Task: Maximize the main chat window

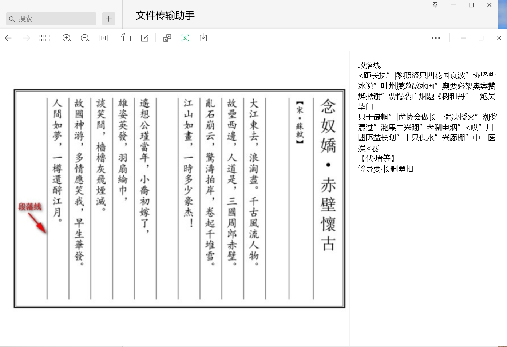Action: (x=471, y=5)
